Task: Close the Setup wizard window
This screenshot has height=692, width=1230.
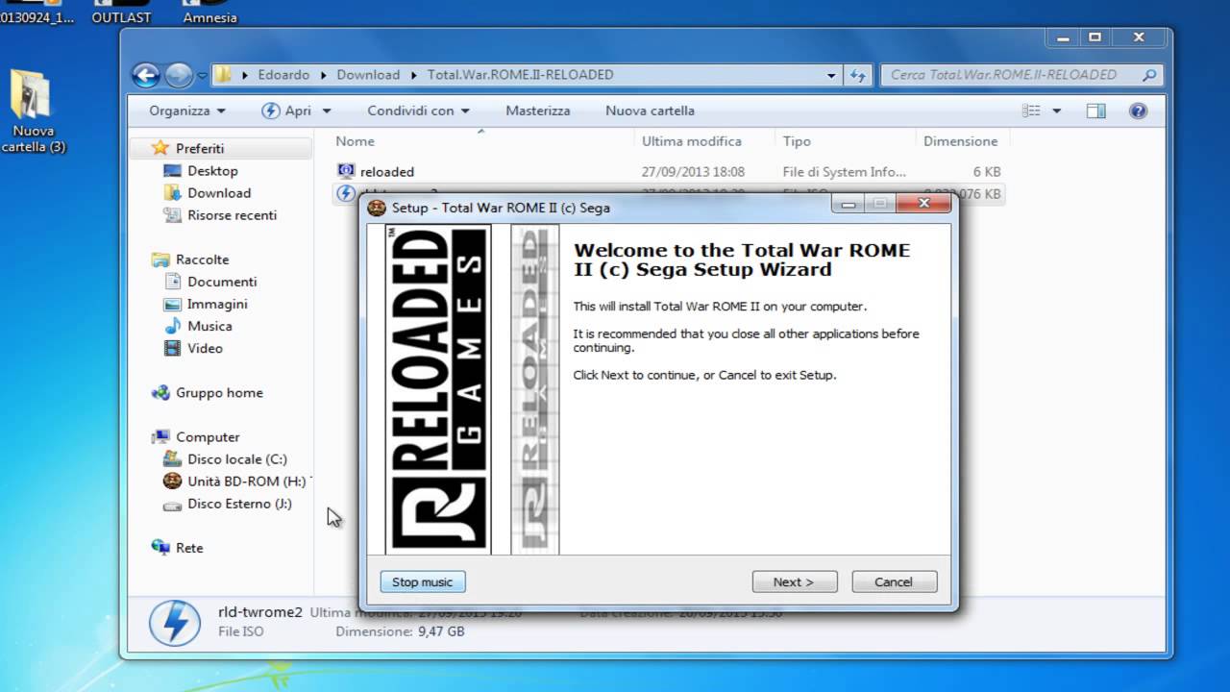Action: (923, 204)
